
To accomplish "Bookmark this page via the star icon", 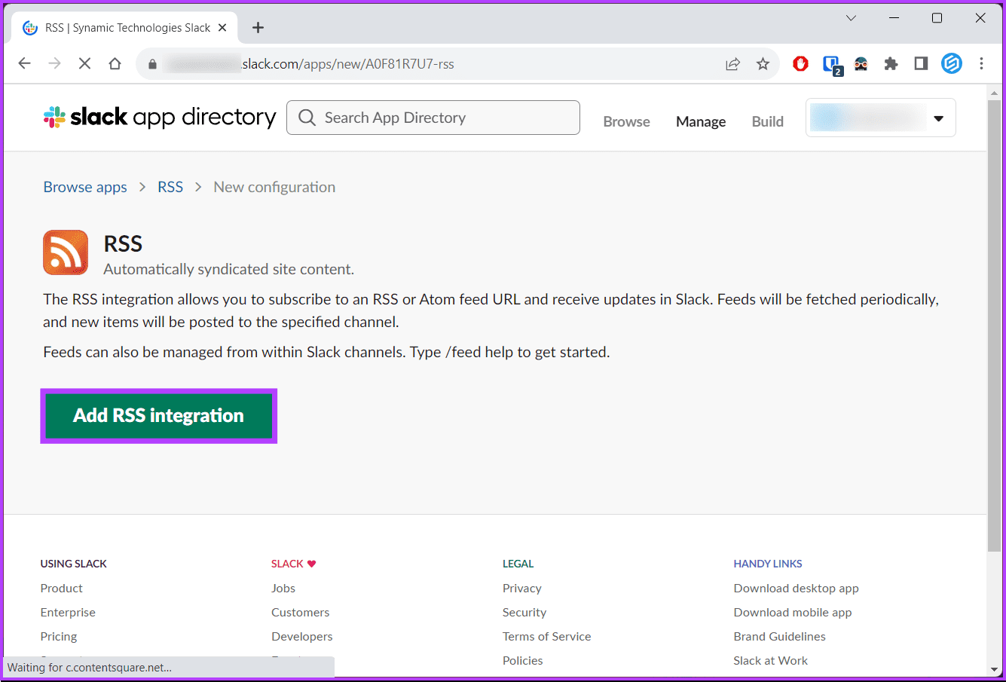I will (763, 64).
